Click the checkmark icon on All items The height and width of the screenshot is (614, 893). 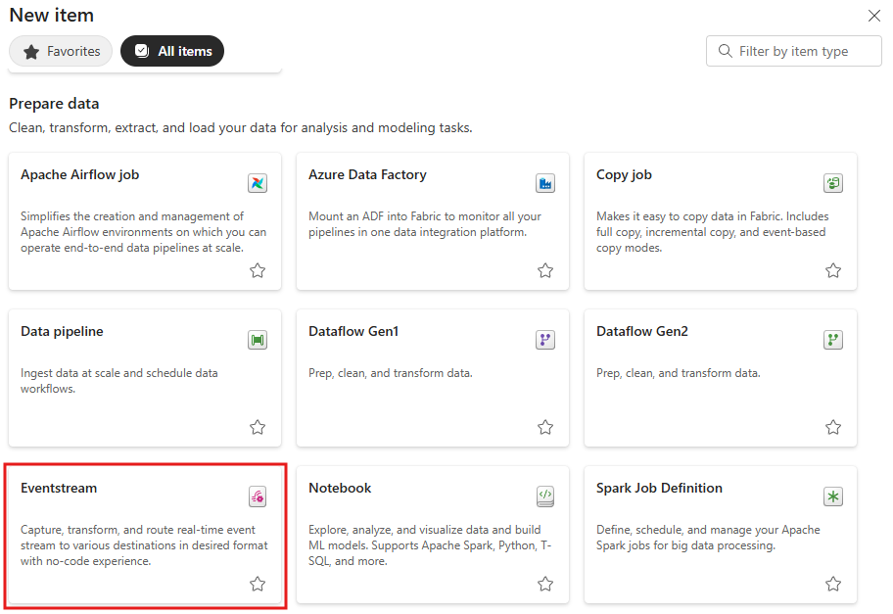coord(142,51)
